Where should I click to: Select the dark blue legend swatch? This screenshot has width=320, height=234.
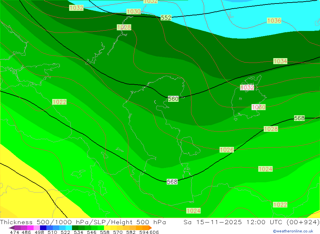point(43,228)
